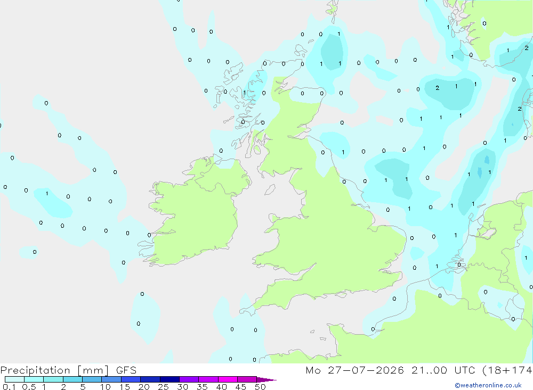This screenshot has height=390, width=533.
Task: Select the 35–40 mm purple legend segment
Action: point(208,379)
